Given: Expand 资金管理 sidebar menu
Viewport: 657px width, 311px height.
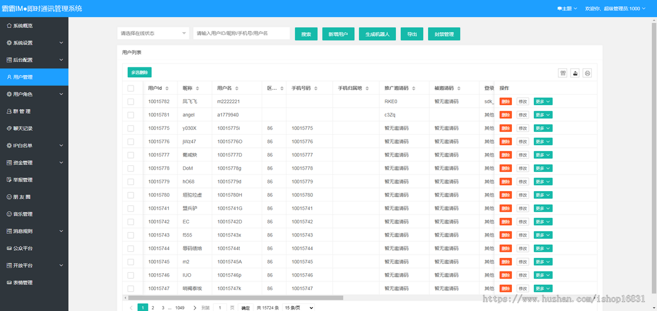Looking at the screenshot, I should pos(34,163).
